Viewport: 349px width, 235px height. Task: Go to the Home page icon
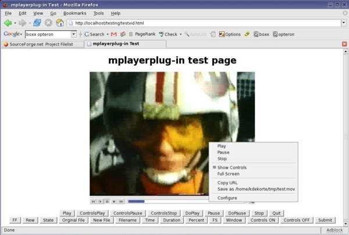(x=60, y=23)
